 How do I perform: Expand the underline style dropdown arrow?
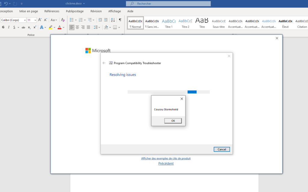point(18,27)
